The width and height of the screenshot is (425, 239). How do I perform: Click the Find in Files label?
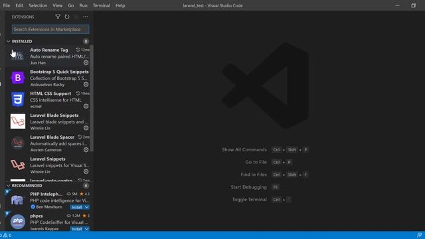254,175
